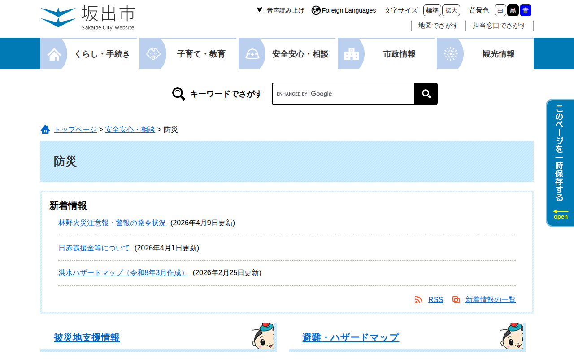Viewport: 574px width, 359px height.
Task: Open 被災地支援情報 section link
Action: pos(87,337)
